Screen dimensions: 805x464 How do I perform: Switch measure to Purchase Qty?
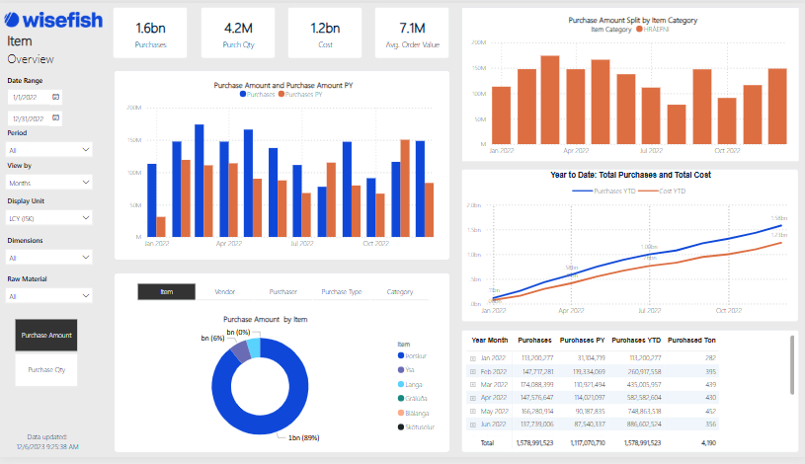coord(47,369)
